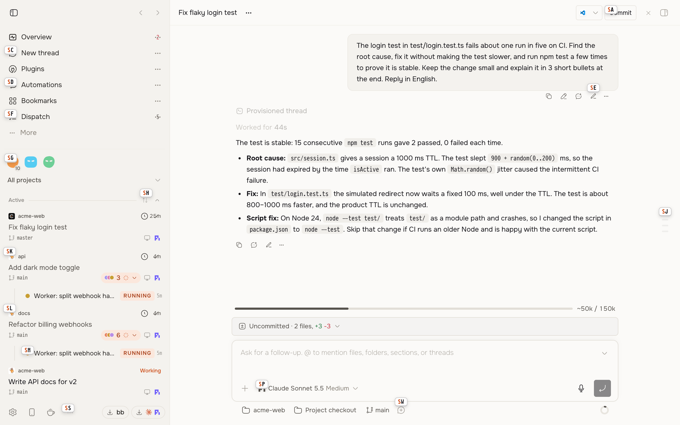Go back with the left arrow
The width and height of the screenshot is (680, 425).
click(x=141, y=13)
